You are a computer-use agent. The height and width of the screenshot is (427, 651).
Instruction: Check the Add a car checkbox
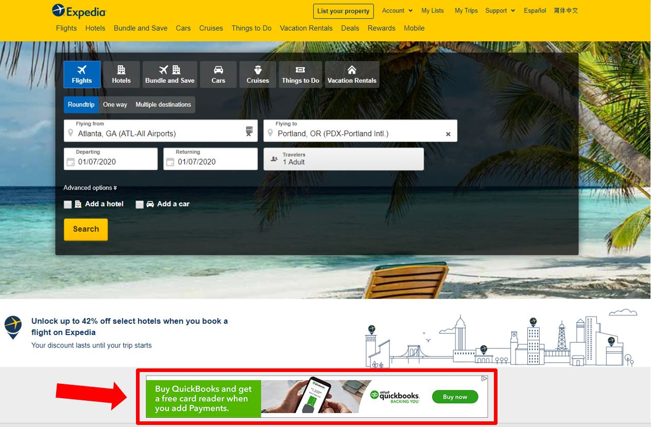coord(140,205)
